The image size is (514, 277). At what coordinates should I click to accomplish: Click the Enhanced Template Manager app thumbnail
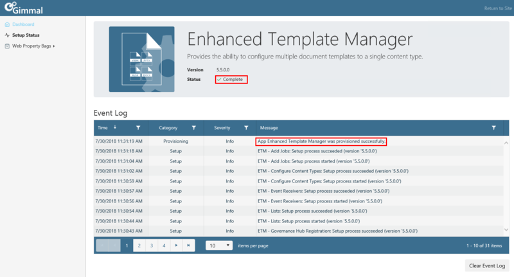tap(141, 58)
